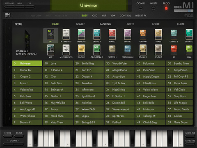Open the SYNTH 1 card
Screen dimensions: 197x148
tap(81, 51)
